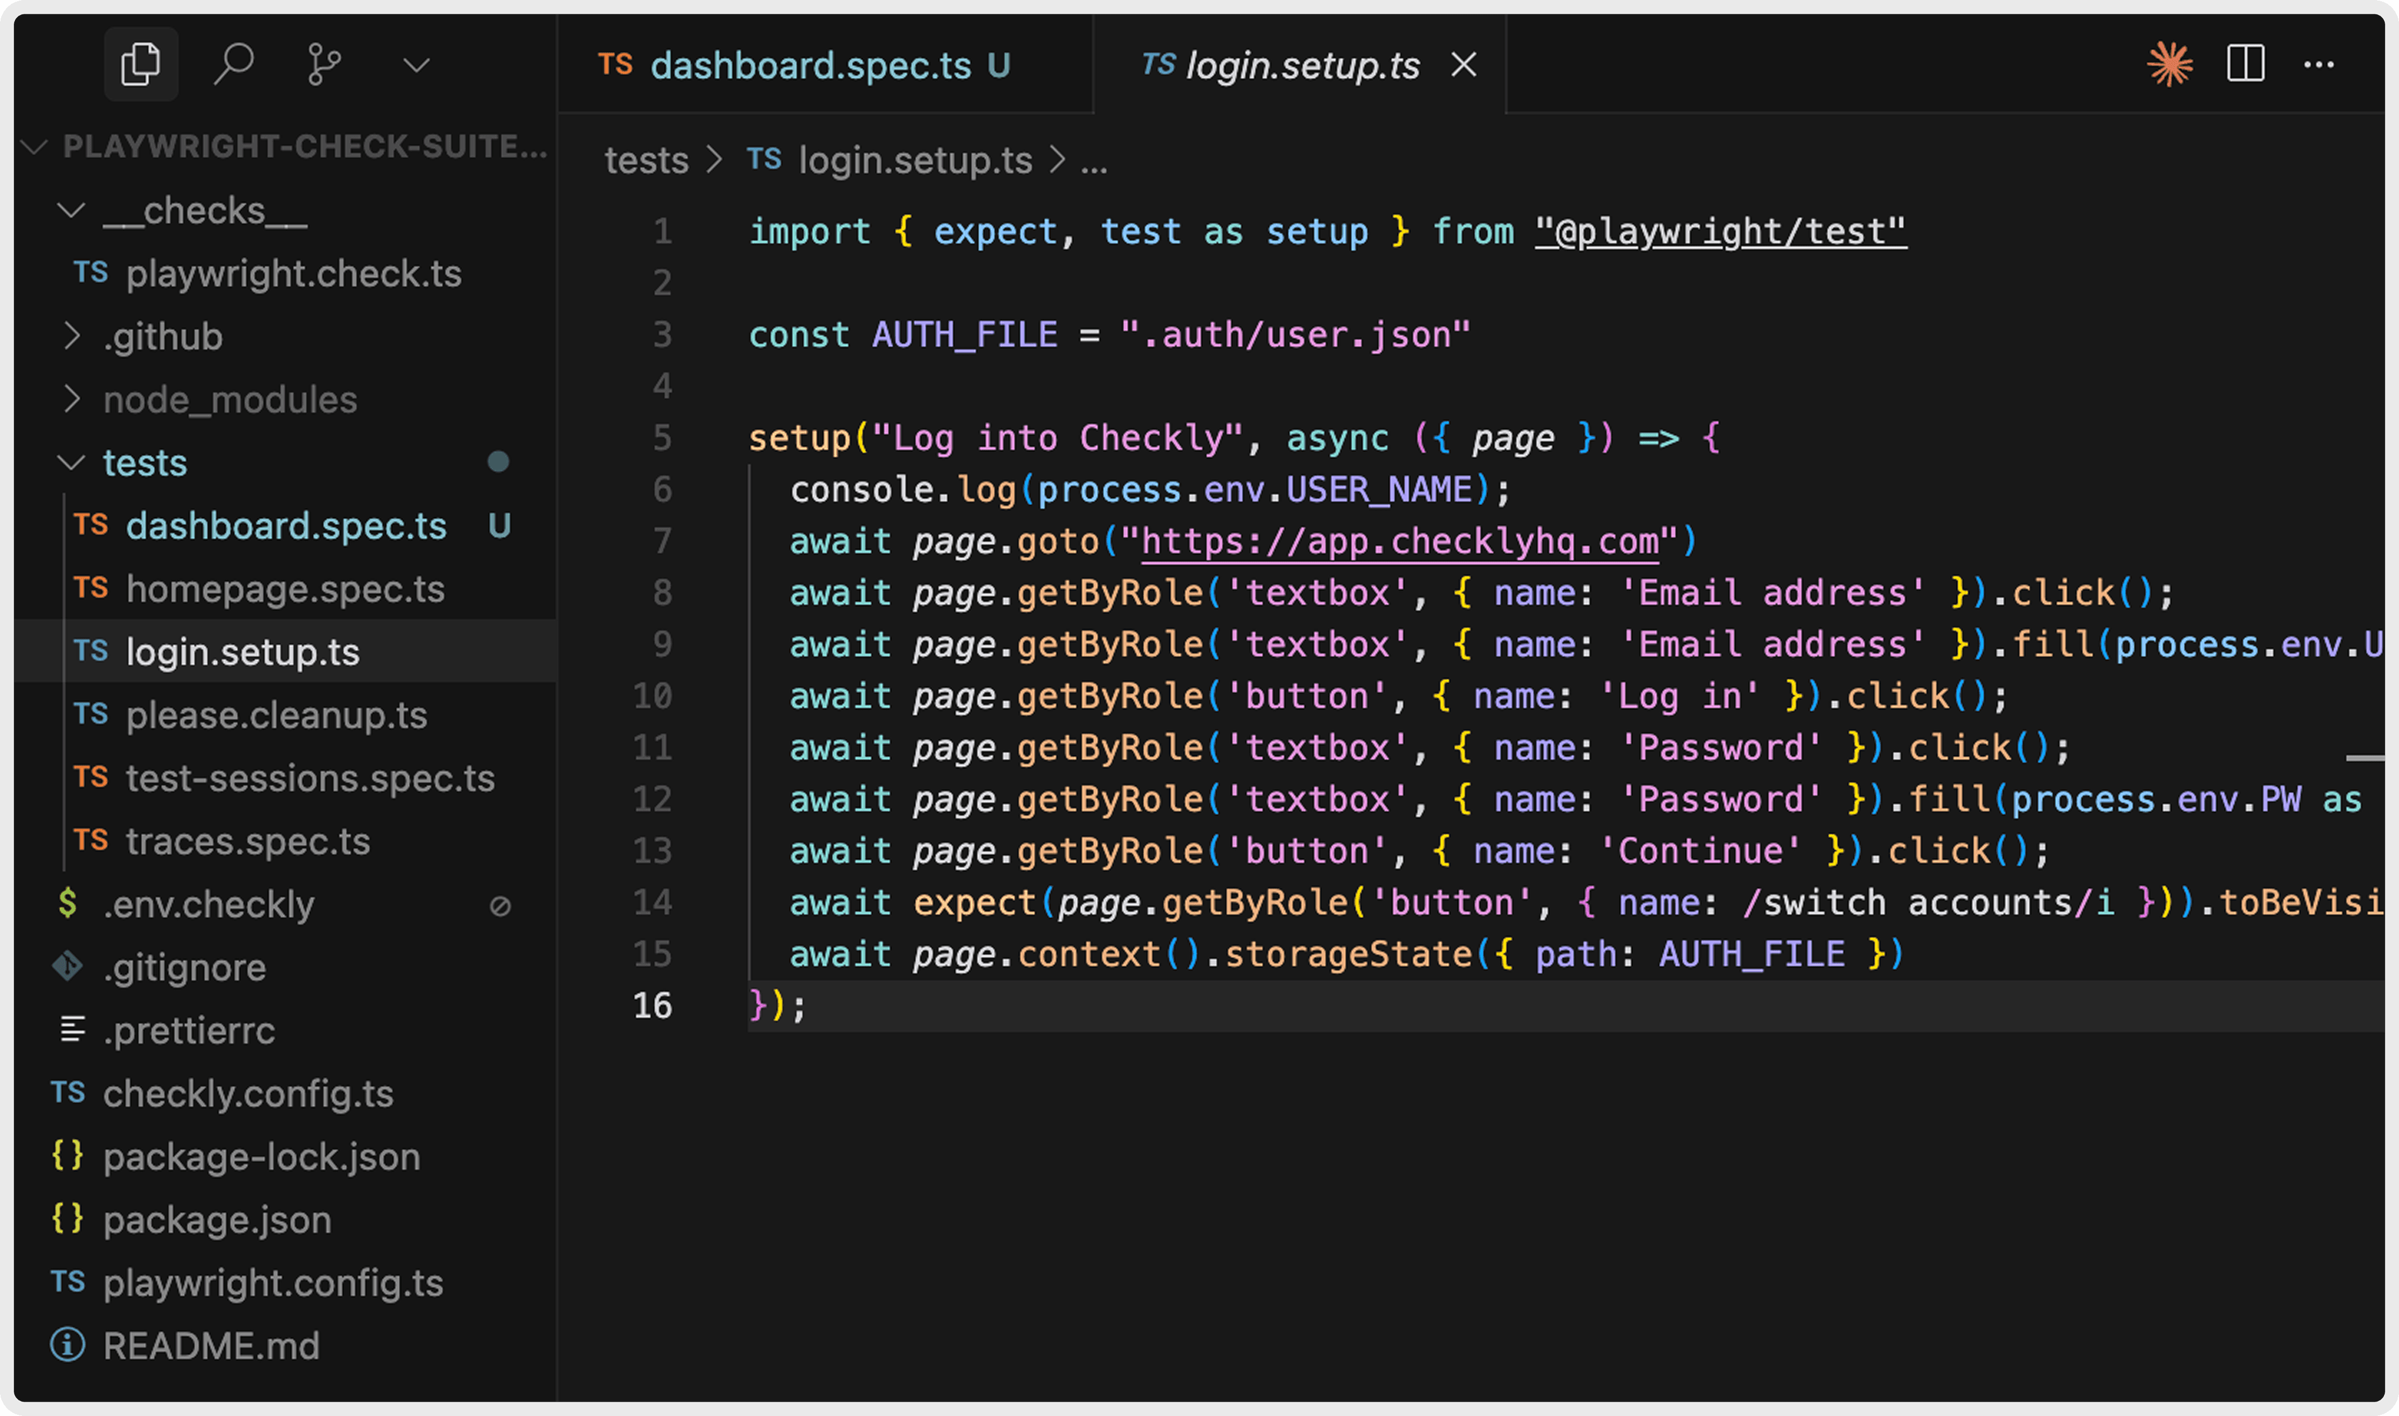Close the login.setup.ts tab
Screen dimensions: 2399x1416
1463,65
